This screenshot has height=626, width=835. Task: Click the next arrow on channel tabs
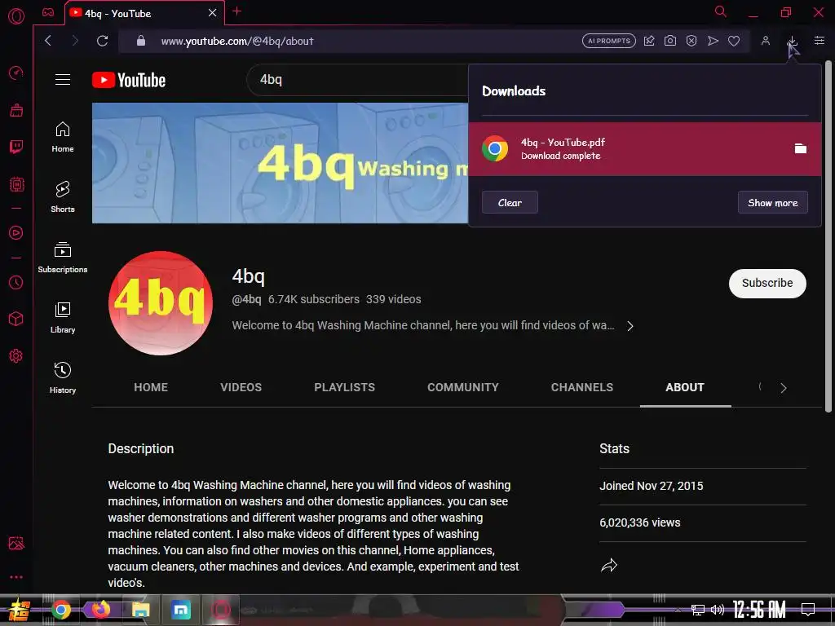784,387
